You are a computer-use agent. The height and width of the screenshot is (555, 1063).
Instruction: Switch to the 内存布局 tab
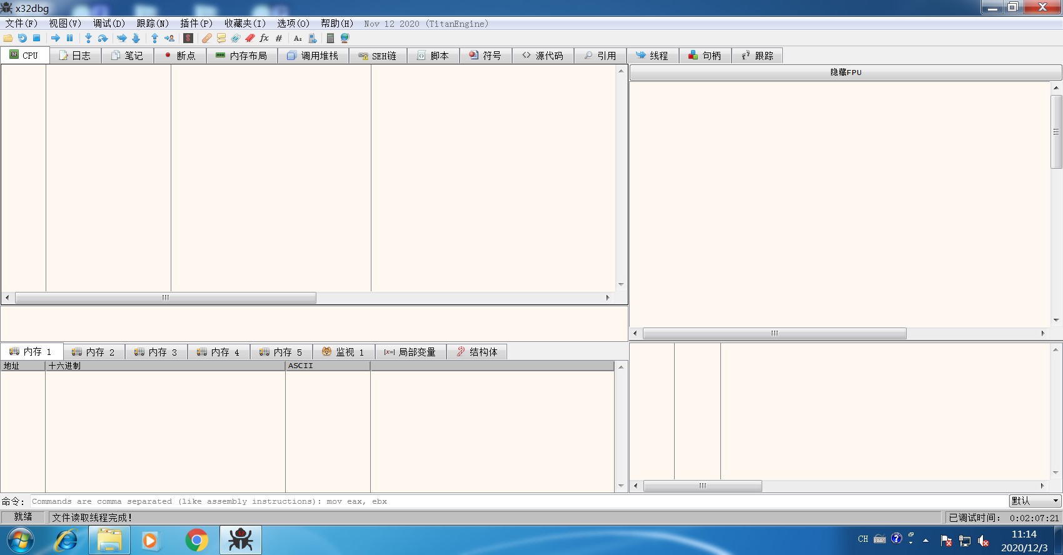[241, 56]
